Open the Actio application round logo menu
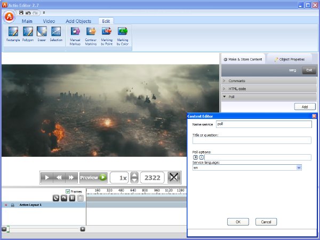Viewport: 320px width, 240px height. (x=9, y=17)
